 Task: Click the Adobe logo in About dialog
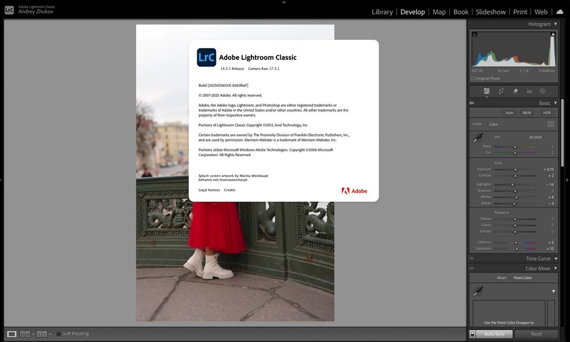354,191
